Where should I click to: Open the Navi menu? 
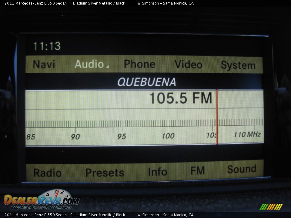[44, 64]
